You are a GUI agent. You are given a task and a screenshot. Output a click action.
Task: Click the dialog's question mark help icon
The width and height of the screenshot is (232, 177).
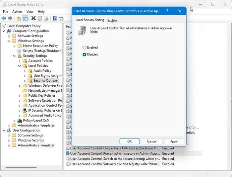167,11
